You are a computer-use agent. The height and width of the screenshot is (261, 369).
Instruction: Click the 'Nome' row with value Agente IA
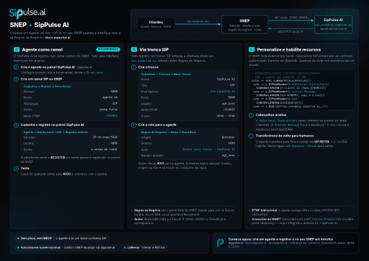coord(71,97)
